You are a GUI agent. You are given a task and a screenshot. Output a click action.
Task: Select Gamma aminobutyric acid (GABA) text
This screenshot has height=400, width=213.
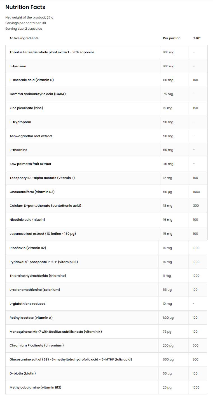[x=38, y=94]
